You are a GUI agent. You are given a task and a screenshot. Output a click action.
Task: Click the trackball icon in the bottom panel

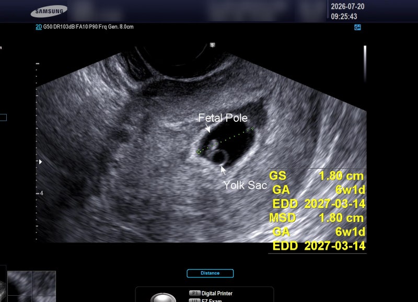pos(163,297)
